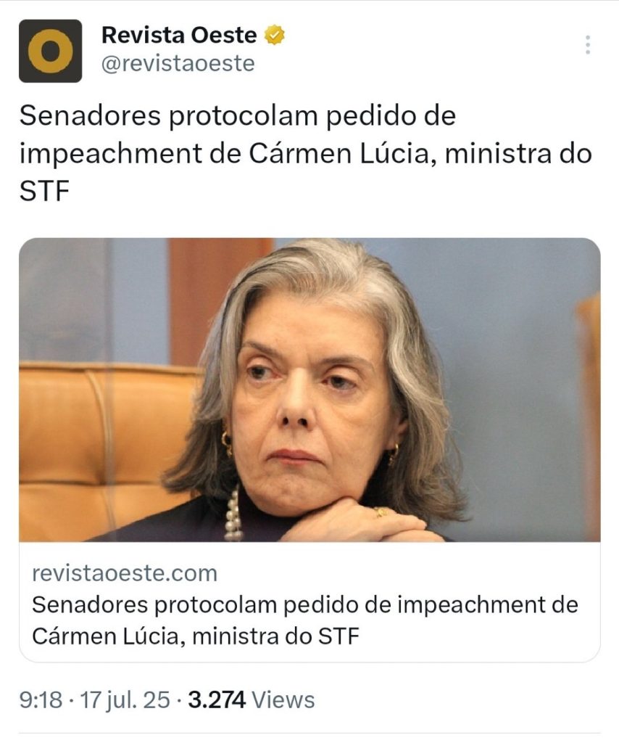Open the three-dot more options menu
Screen dimensions: 619x743
(x=587, y=44)
